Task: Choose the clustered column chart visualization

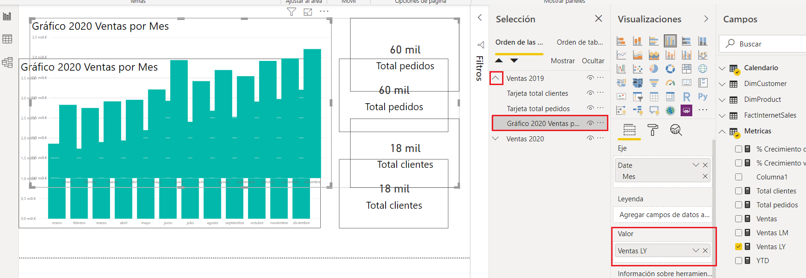Action: click(x=670, y=41)
